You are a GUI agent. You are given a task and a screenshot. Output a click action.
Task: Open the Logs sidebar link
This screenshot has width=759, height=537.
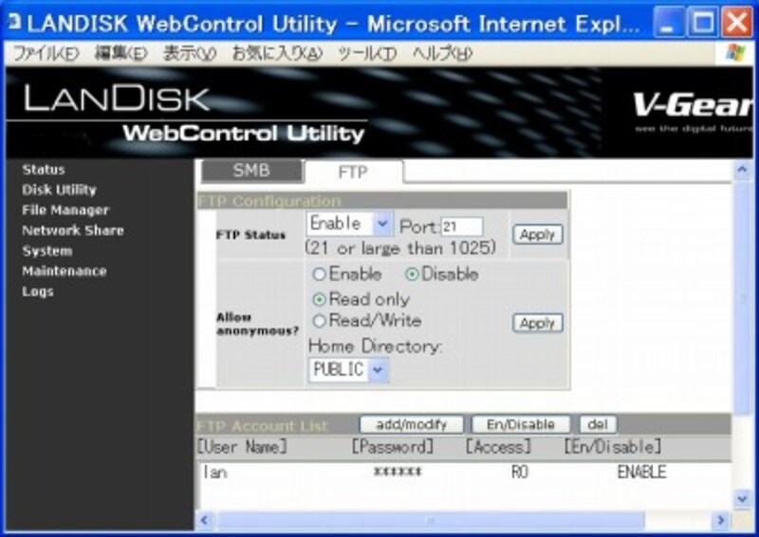click(37, 291)
